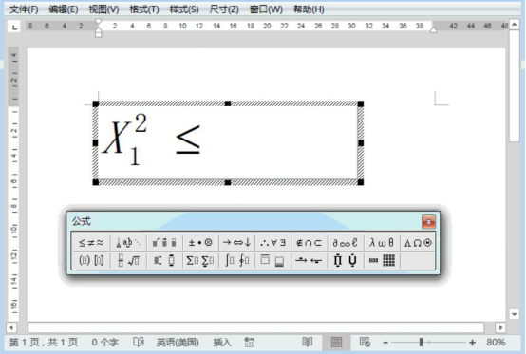This screenshot has height=354, width=526.
Task: Open the 帮助(H) menu
Action: 309,9
